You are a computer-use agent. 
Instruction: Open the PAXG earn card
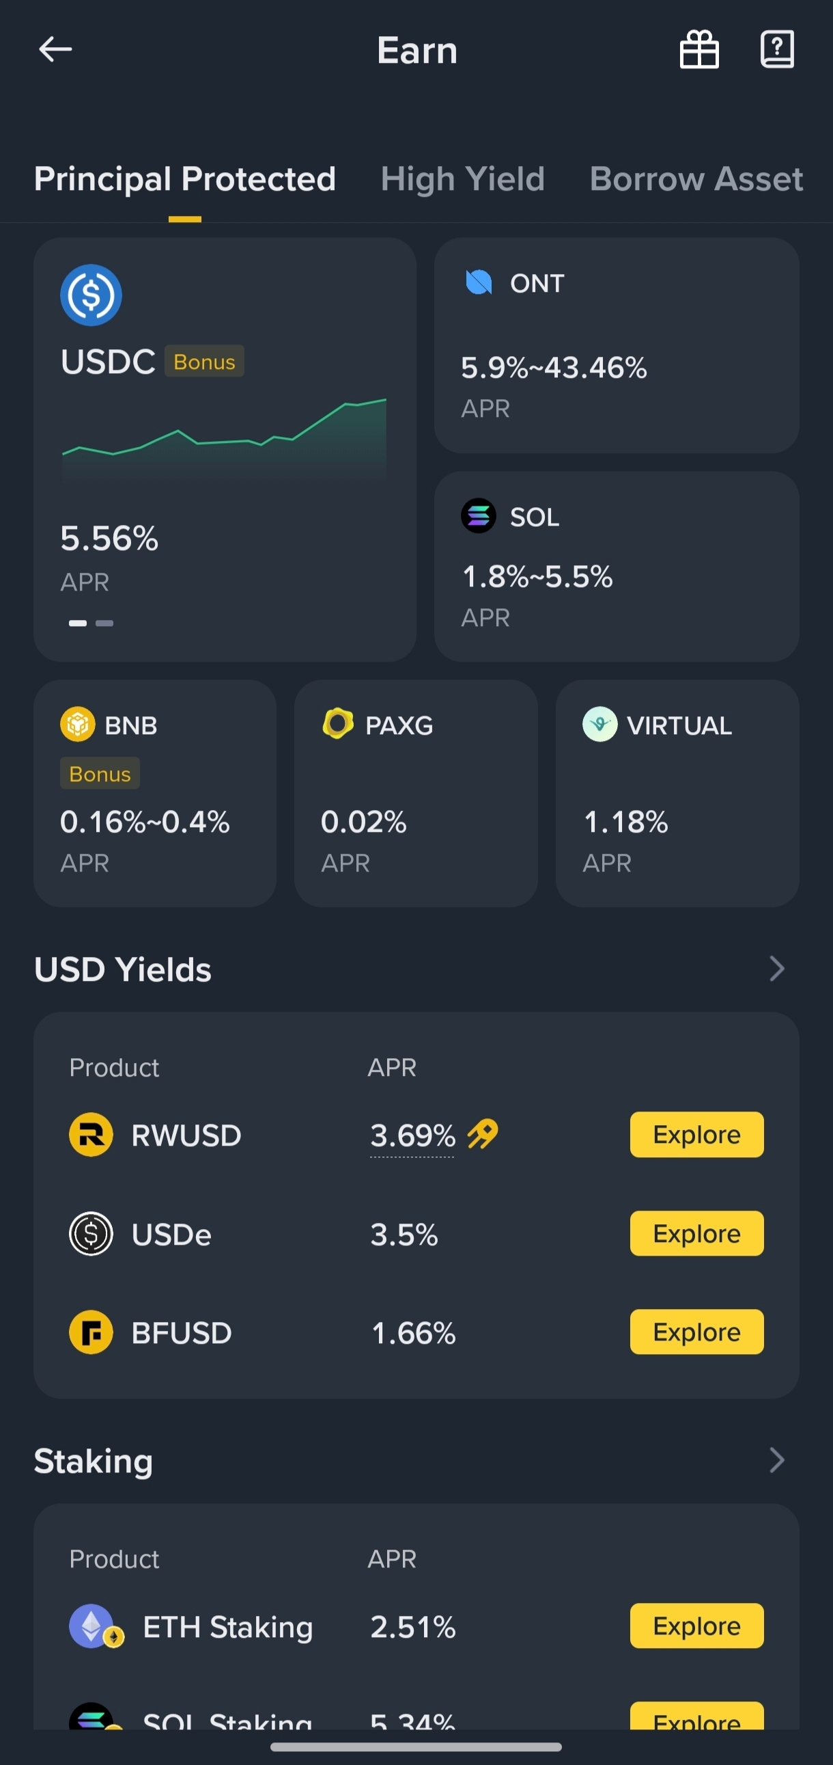[x=415, y=793]
